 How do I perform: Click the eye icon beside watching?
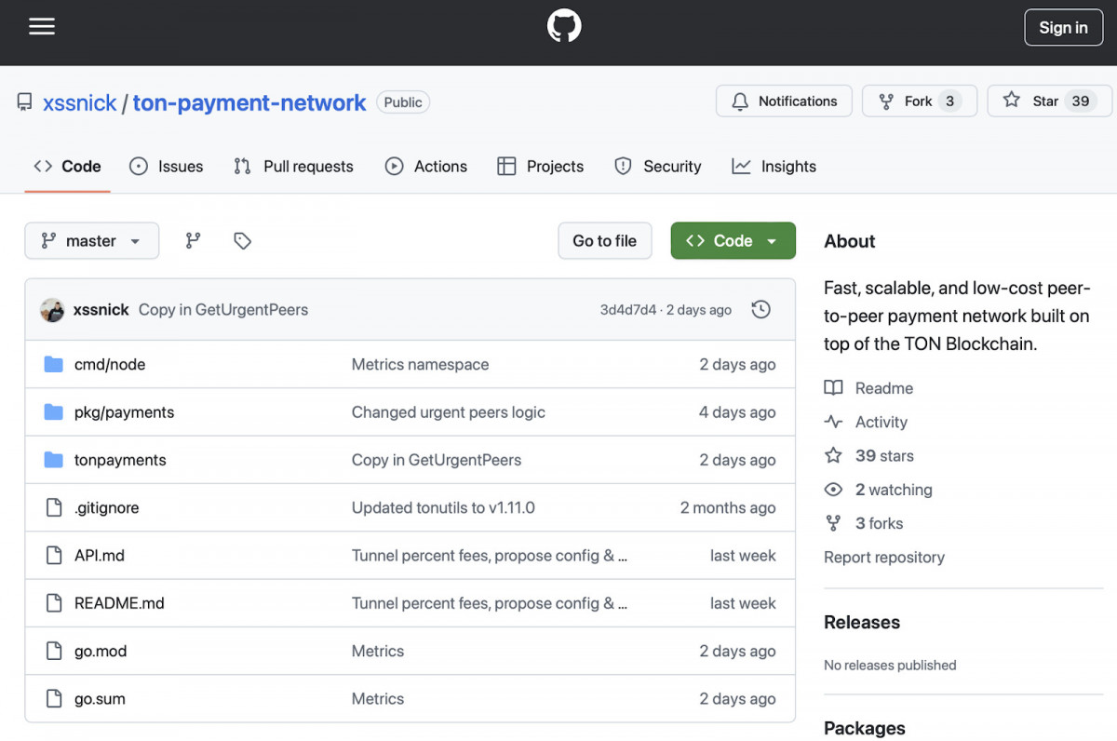[834, 490]
